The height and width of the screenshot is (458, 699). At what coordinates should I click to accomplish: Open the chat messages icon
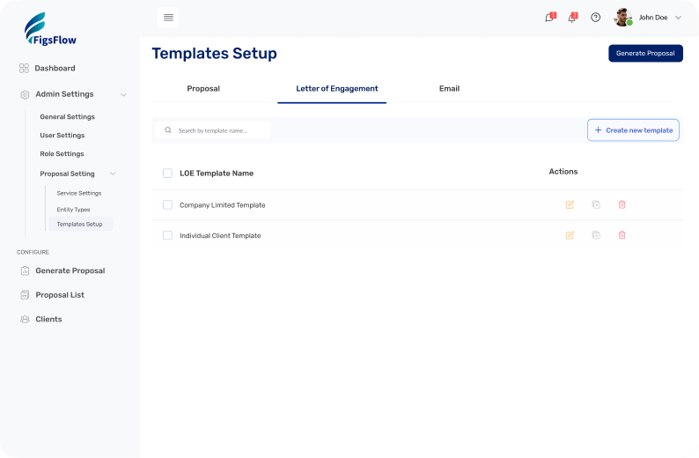[x=549, y=18]
